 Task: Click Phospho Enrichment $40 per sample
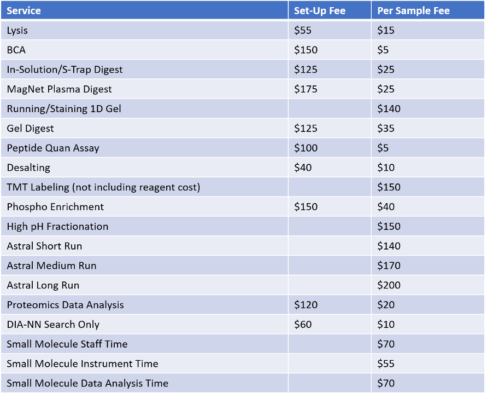[x=386, y=207]
